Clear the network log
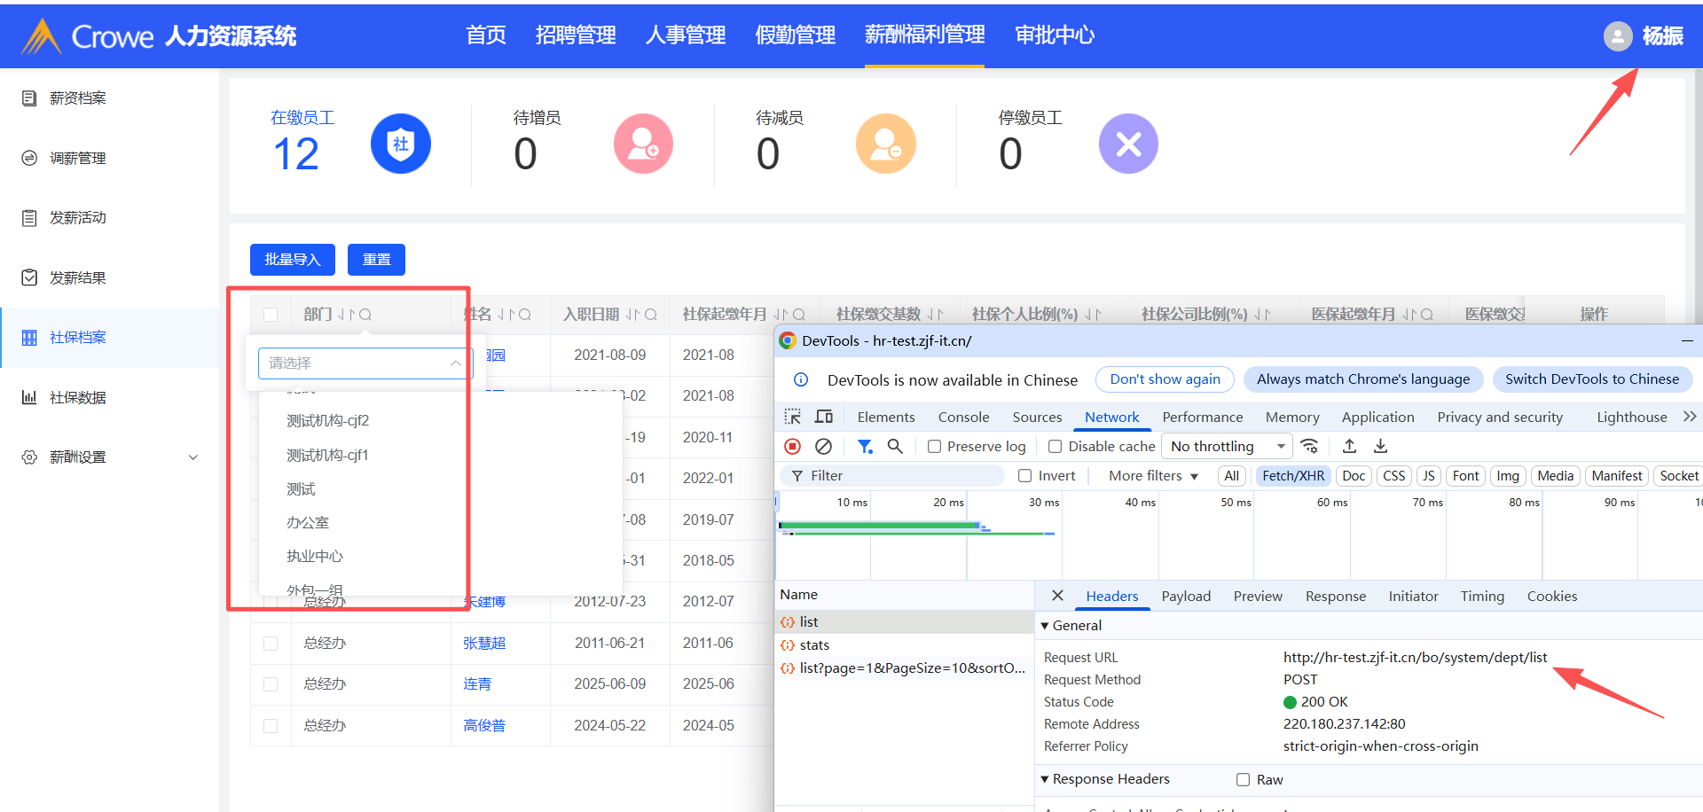Image resolution: width=1703 pixels, height=812 pixels. 824,447
